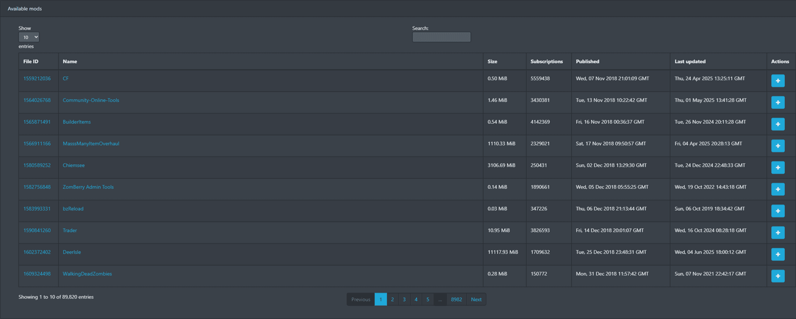
Task: Sort table by Subscriptions column header
Action: tap(546, 61)
